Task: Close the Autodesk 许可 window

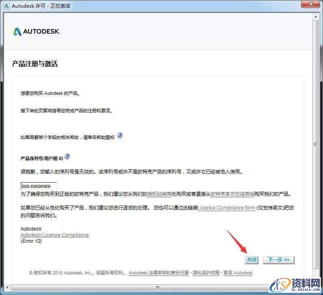Action: tap(311, 4)
